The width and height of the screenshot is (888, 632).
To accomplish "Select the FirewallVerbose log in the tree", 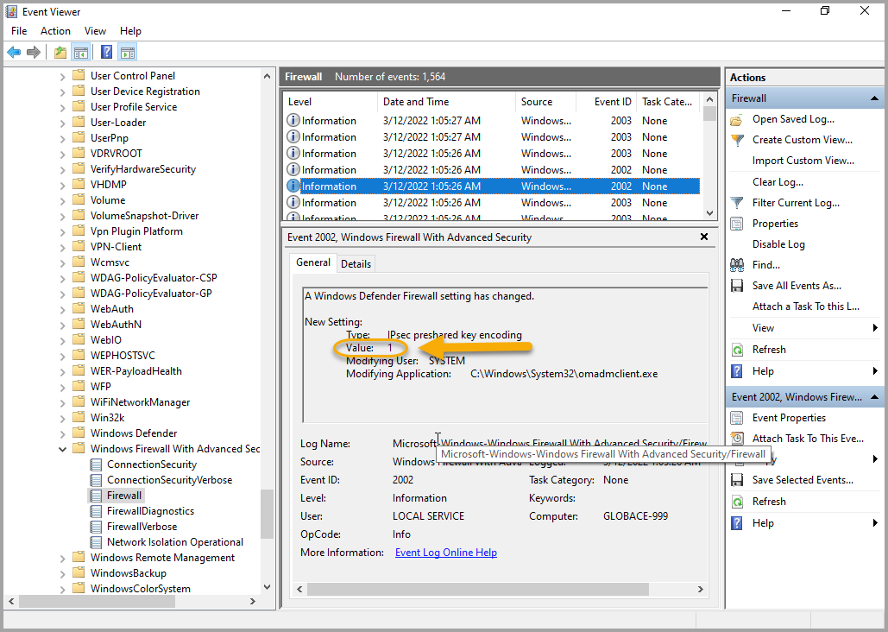I will pos(142,527).
